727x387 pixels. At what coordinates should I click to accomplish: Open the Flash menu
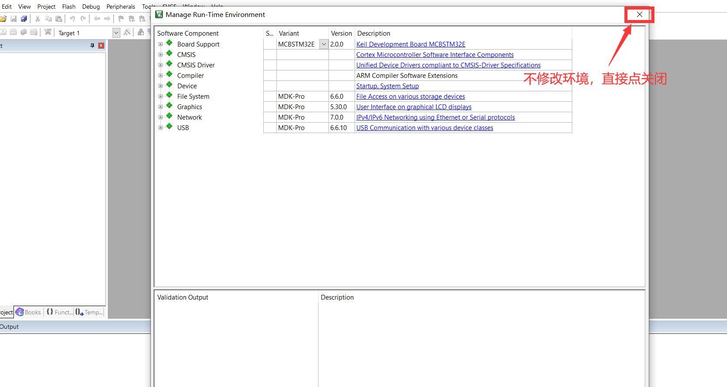tap(69, 7)
